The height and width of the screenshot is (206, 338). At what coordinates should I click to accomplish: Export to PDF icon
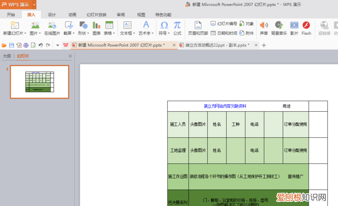click(19, 45)
